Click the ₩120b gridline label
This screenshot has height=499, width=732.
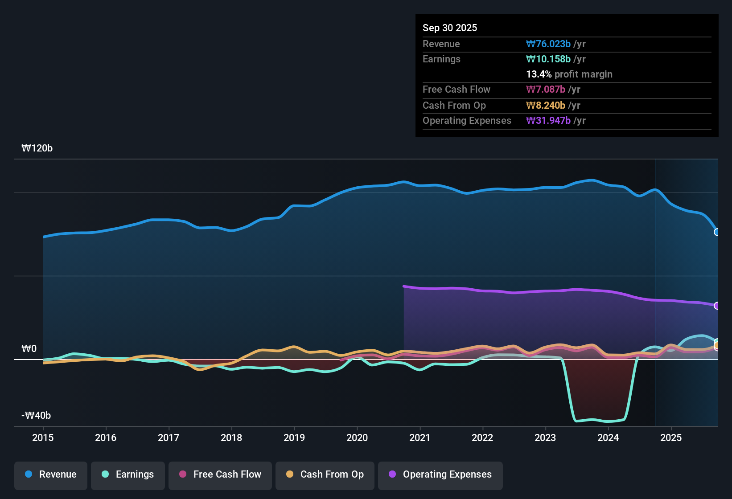pyautogui.click(x=37, y=148)
